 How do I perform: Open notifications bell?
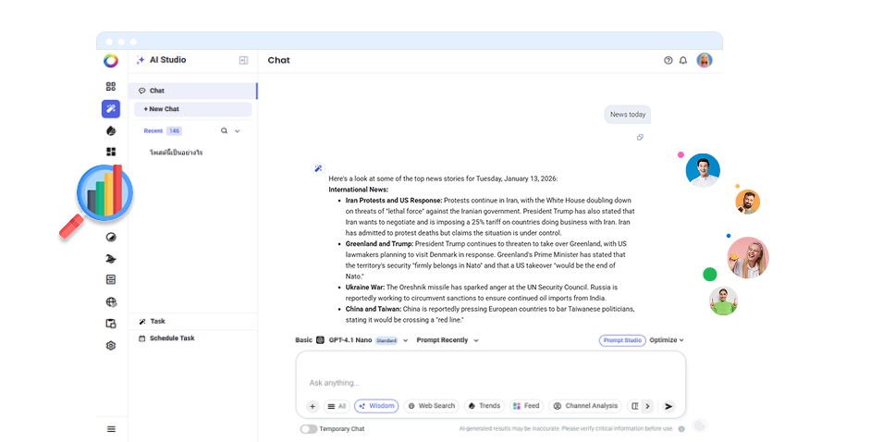683,60
